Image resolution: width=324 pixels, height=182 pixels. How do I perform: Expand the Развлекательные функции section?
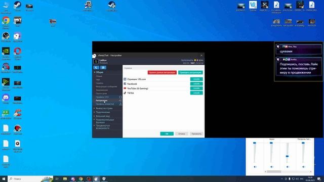(x=105, y=121)
